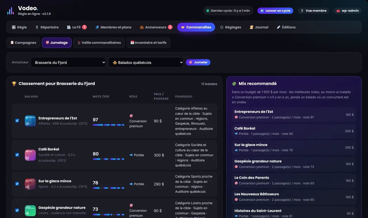The height and width of the screenshot is (218, 368).
Task: Click the Vodeo bar-chart logo icon
Action: point(11,11)
